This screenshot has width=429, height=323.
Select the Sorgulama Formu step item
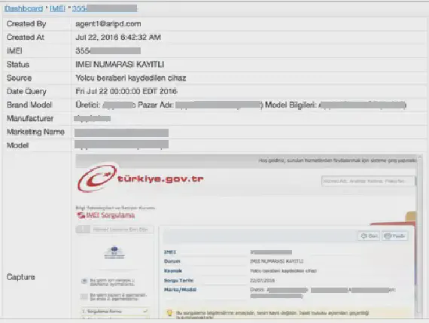[115, 311]
